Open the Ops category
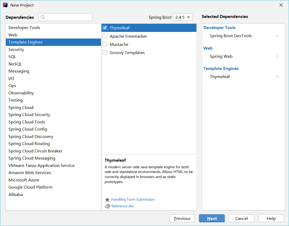This screenshot has width=289, height=226. pyautogui.click(x=54, y=85)
